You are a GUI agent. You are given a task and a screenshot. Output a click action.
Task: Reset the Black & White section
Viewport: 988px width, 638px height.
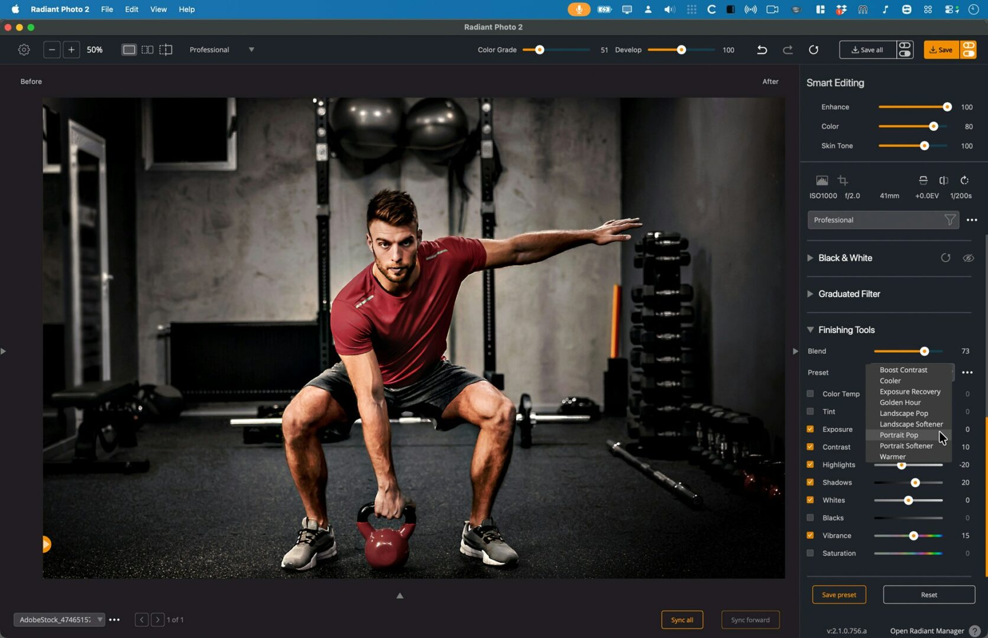(945, 258)
